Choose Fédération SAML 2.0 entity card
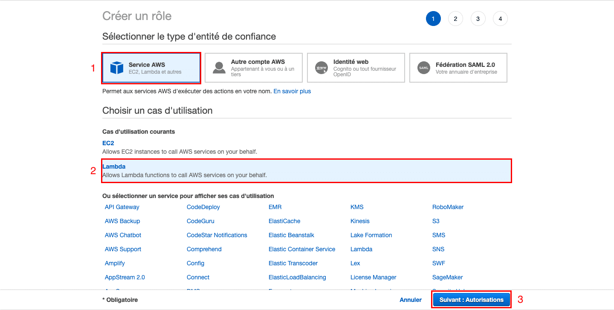Screen dimensions: 614x310 coord(458,68)
